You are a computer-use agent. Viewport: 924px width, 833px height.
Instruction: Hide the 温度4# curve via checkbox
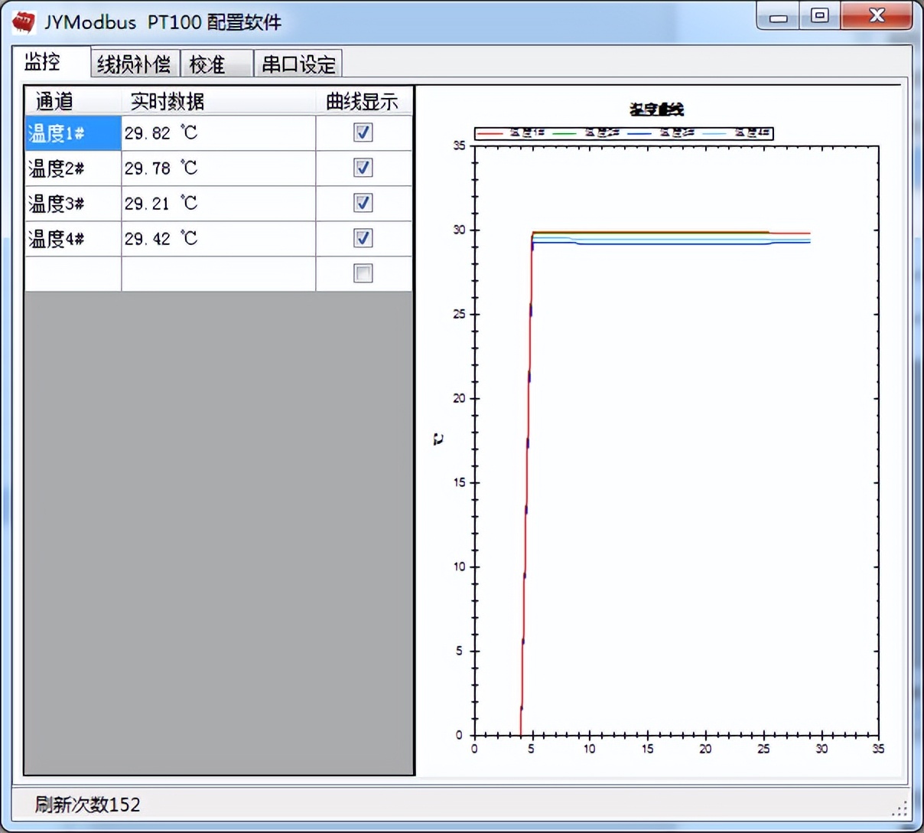[x=363, y=238]
